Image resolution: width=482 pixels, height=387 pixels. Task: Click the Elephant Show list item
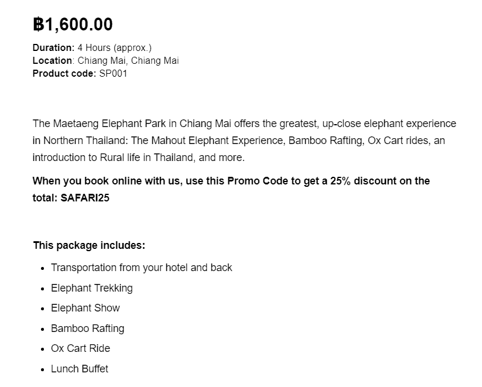pyautogui.click(x=86, y=308)
